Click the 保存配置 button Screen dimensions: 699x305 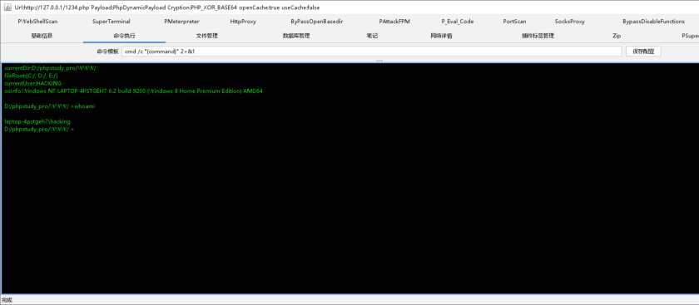point(643,52)
